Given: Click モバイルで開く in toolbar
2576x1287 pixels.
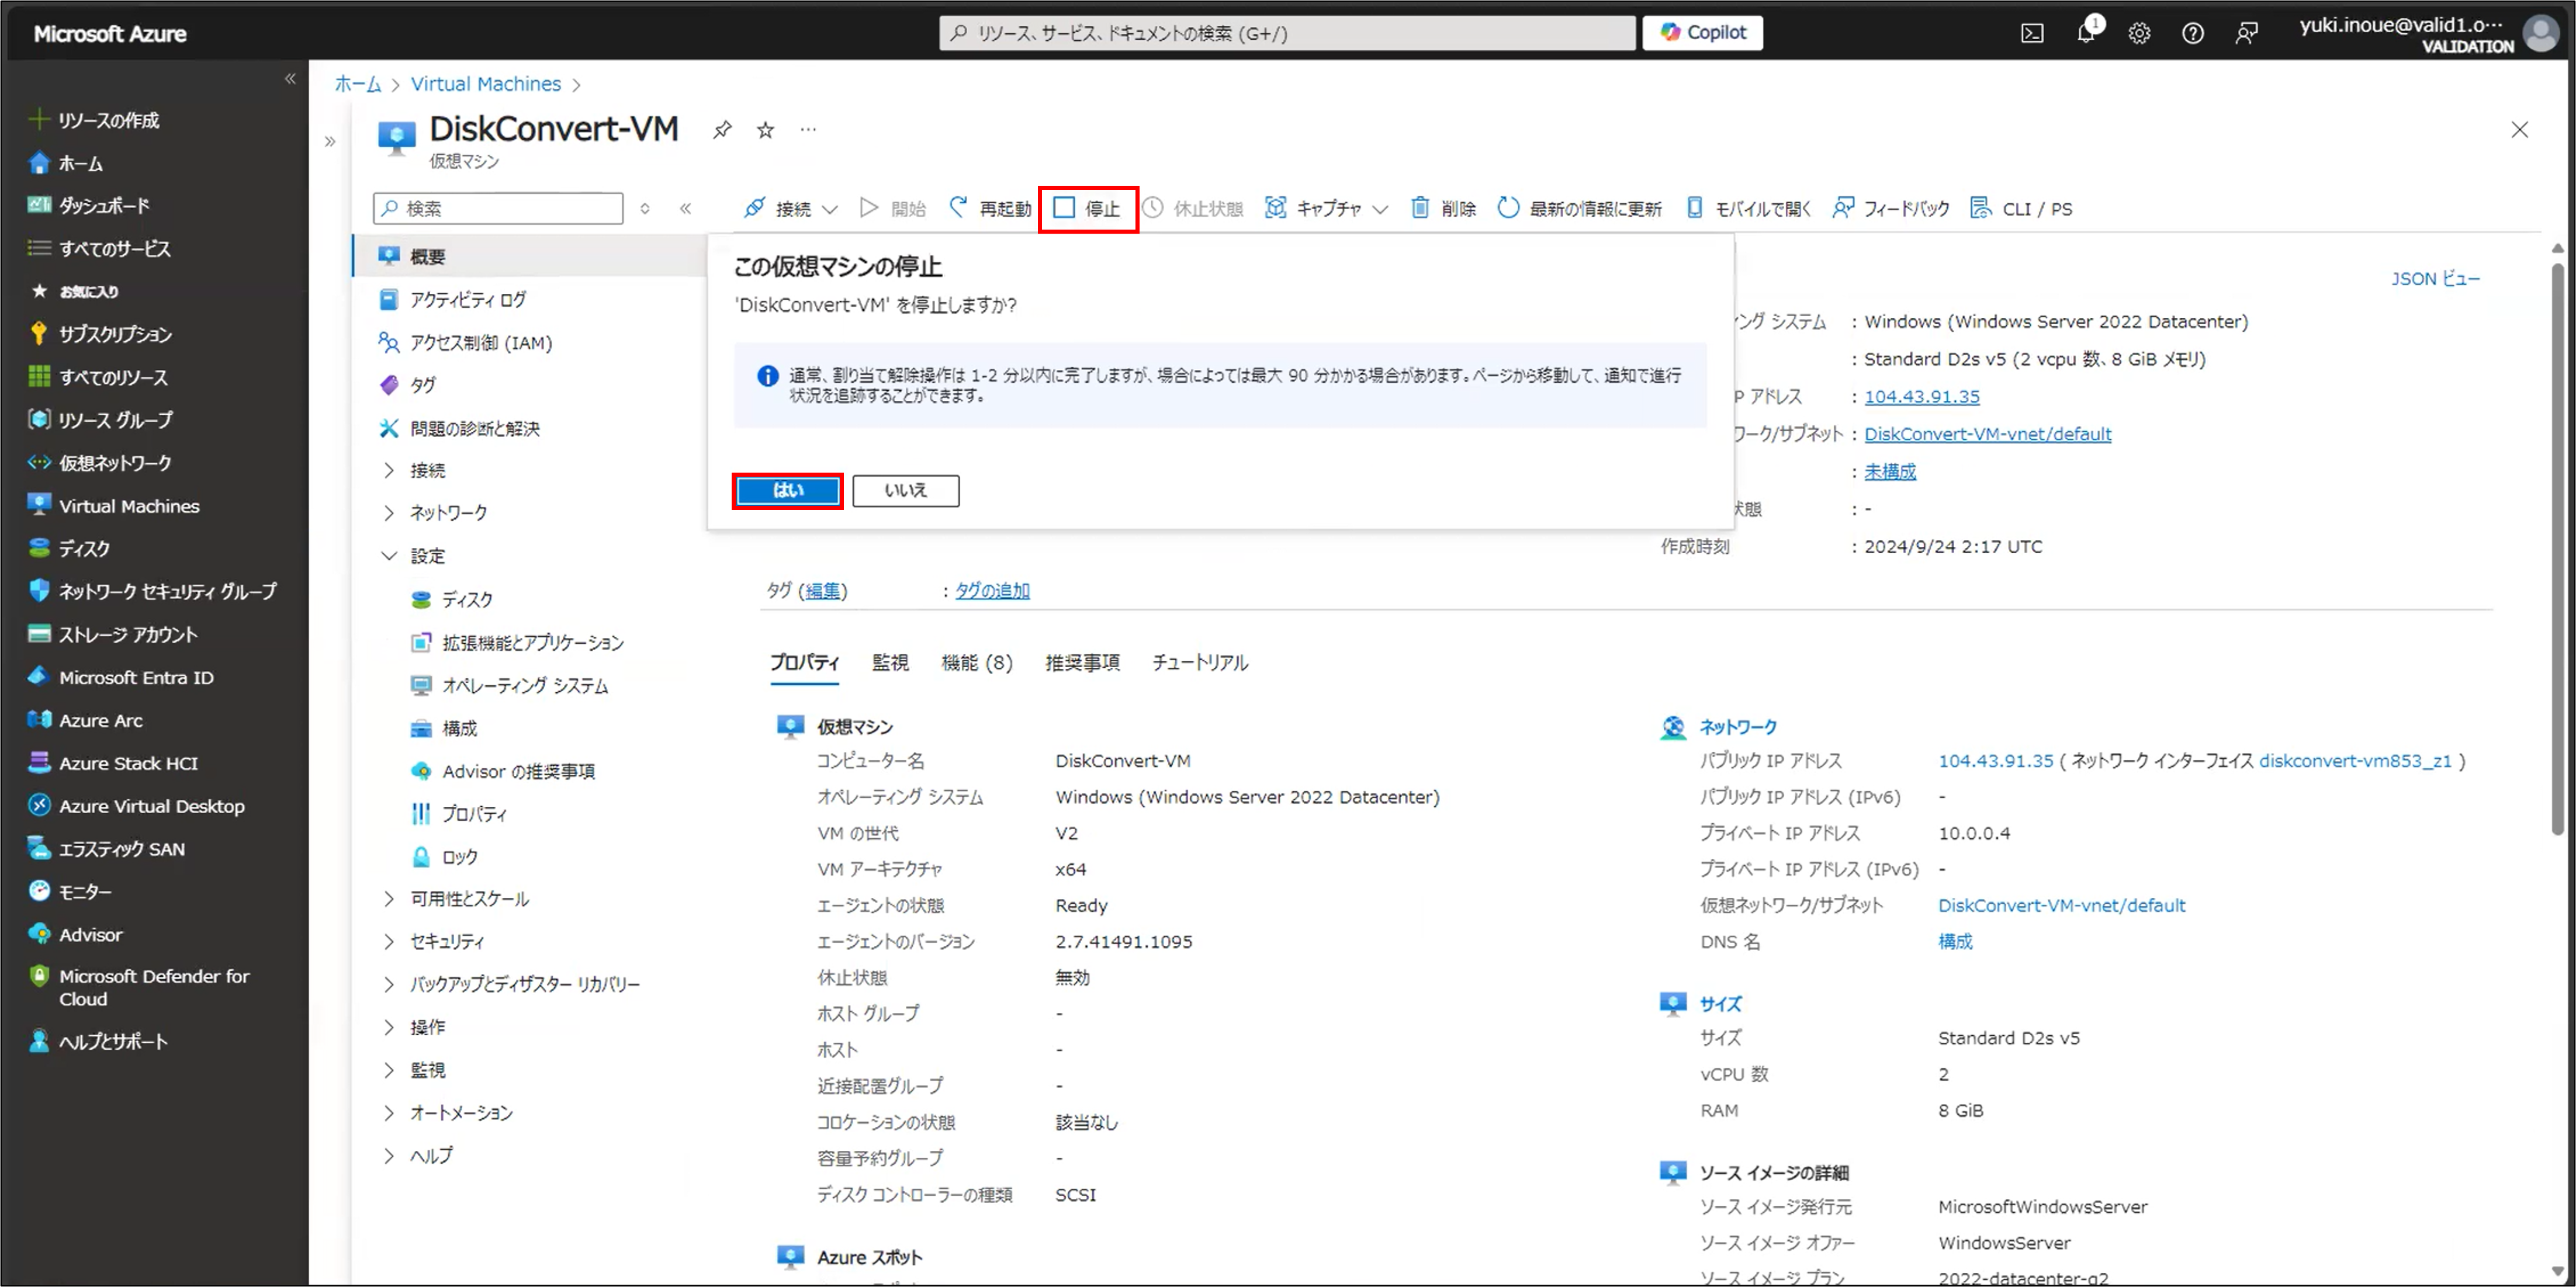Looking at the screenshot, I should pos(1748,208).
